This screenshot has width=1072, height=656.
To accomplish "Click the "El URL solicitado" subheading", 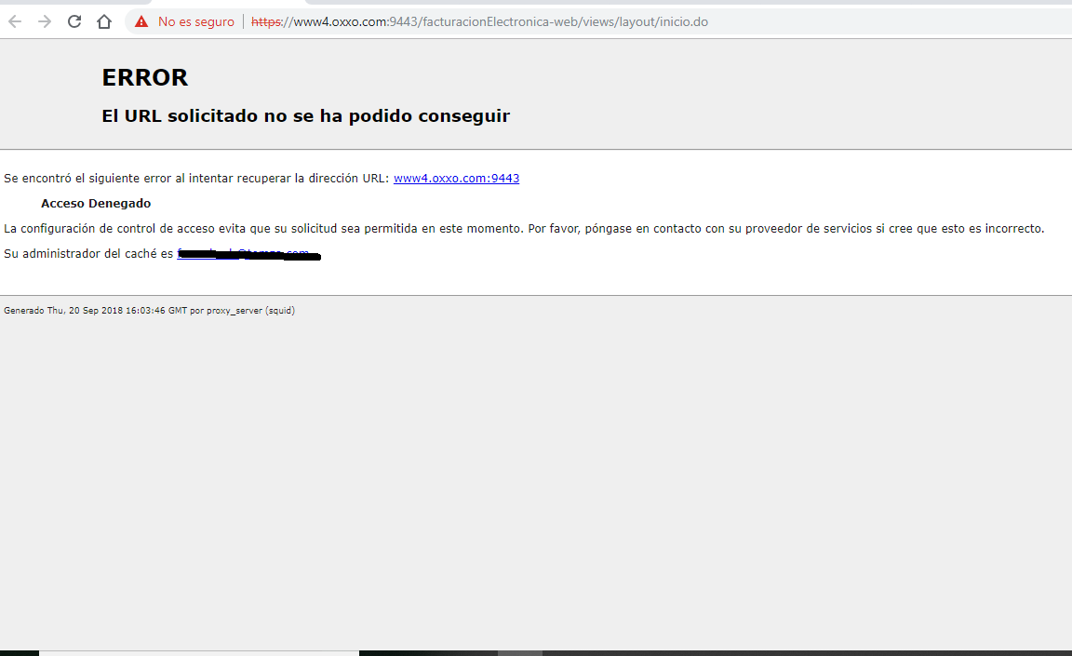I will click(x=305, y=116).
